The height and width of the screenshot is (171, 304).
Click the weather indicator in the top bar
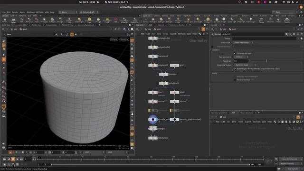click(116, 2)
